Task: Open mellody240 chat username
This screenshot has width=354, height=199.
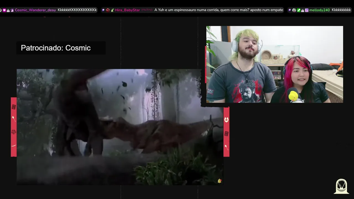Action: click(319, 10)
